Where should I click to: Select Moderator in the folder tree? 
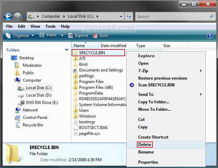coord(28,65)
